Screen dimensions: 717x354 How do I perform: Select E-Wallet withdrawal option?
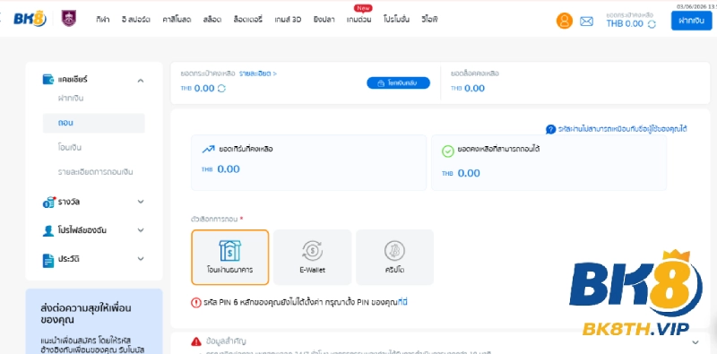(312, 257)
